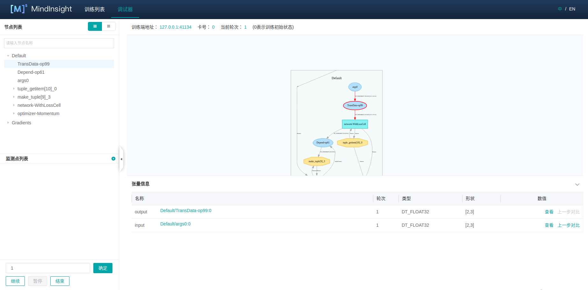
Task: Select the TransData-op99 node in graph
Action: pyautogui.click(x=355, y=106)
